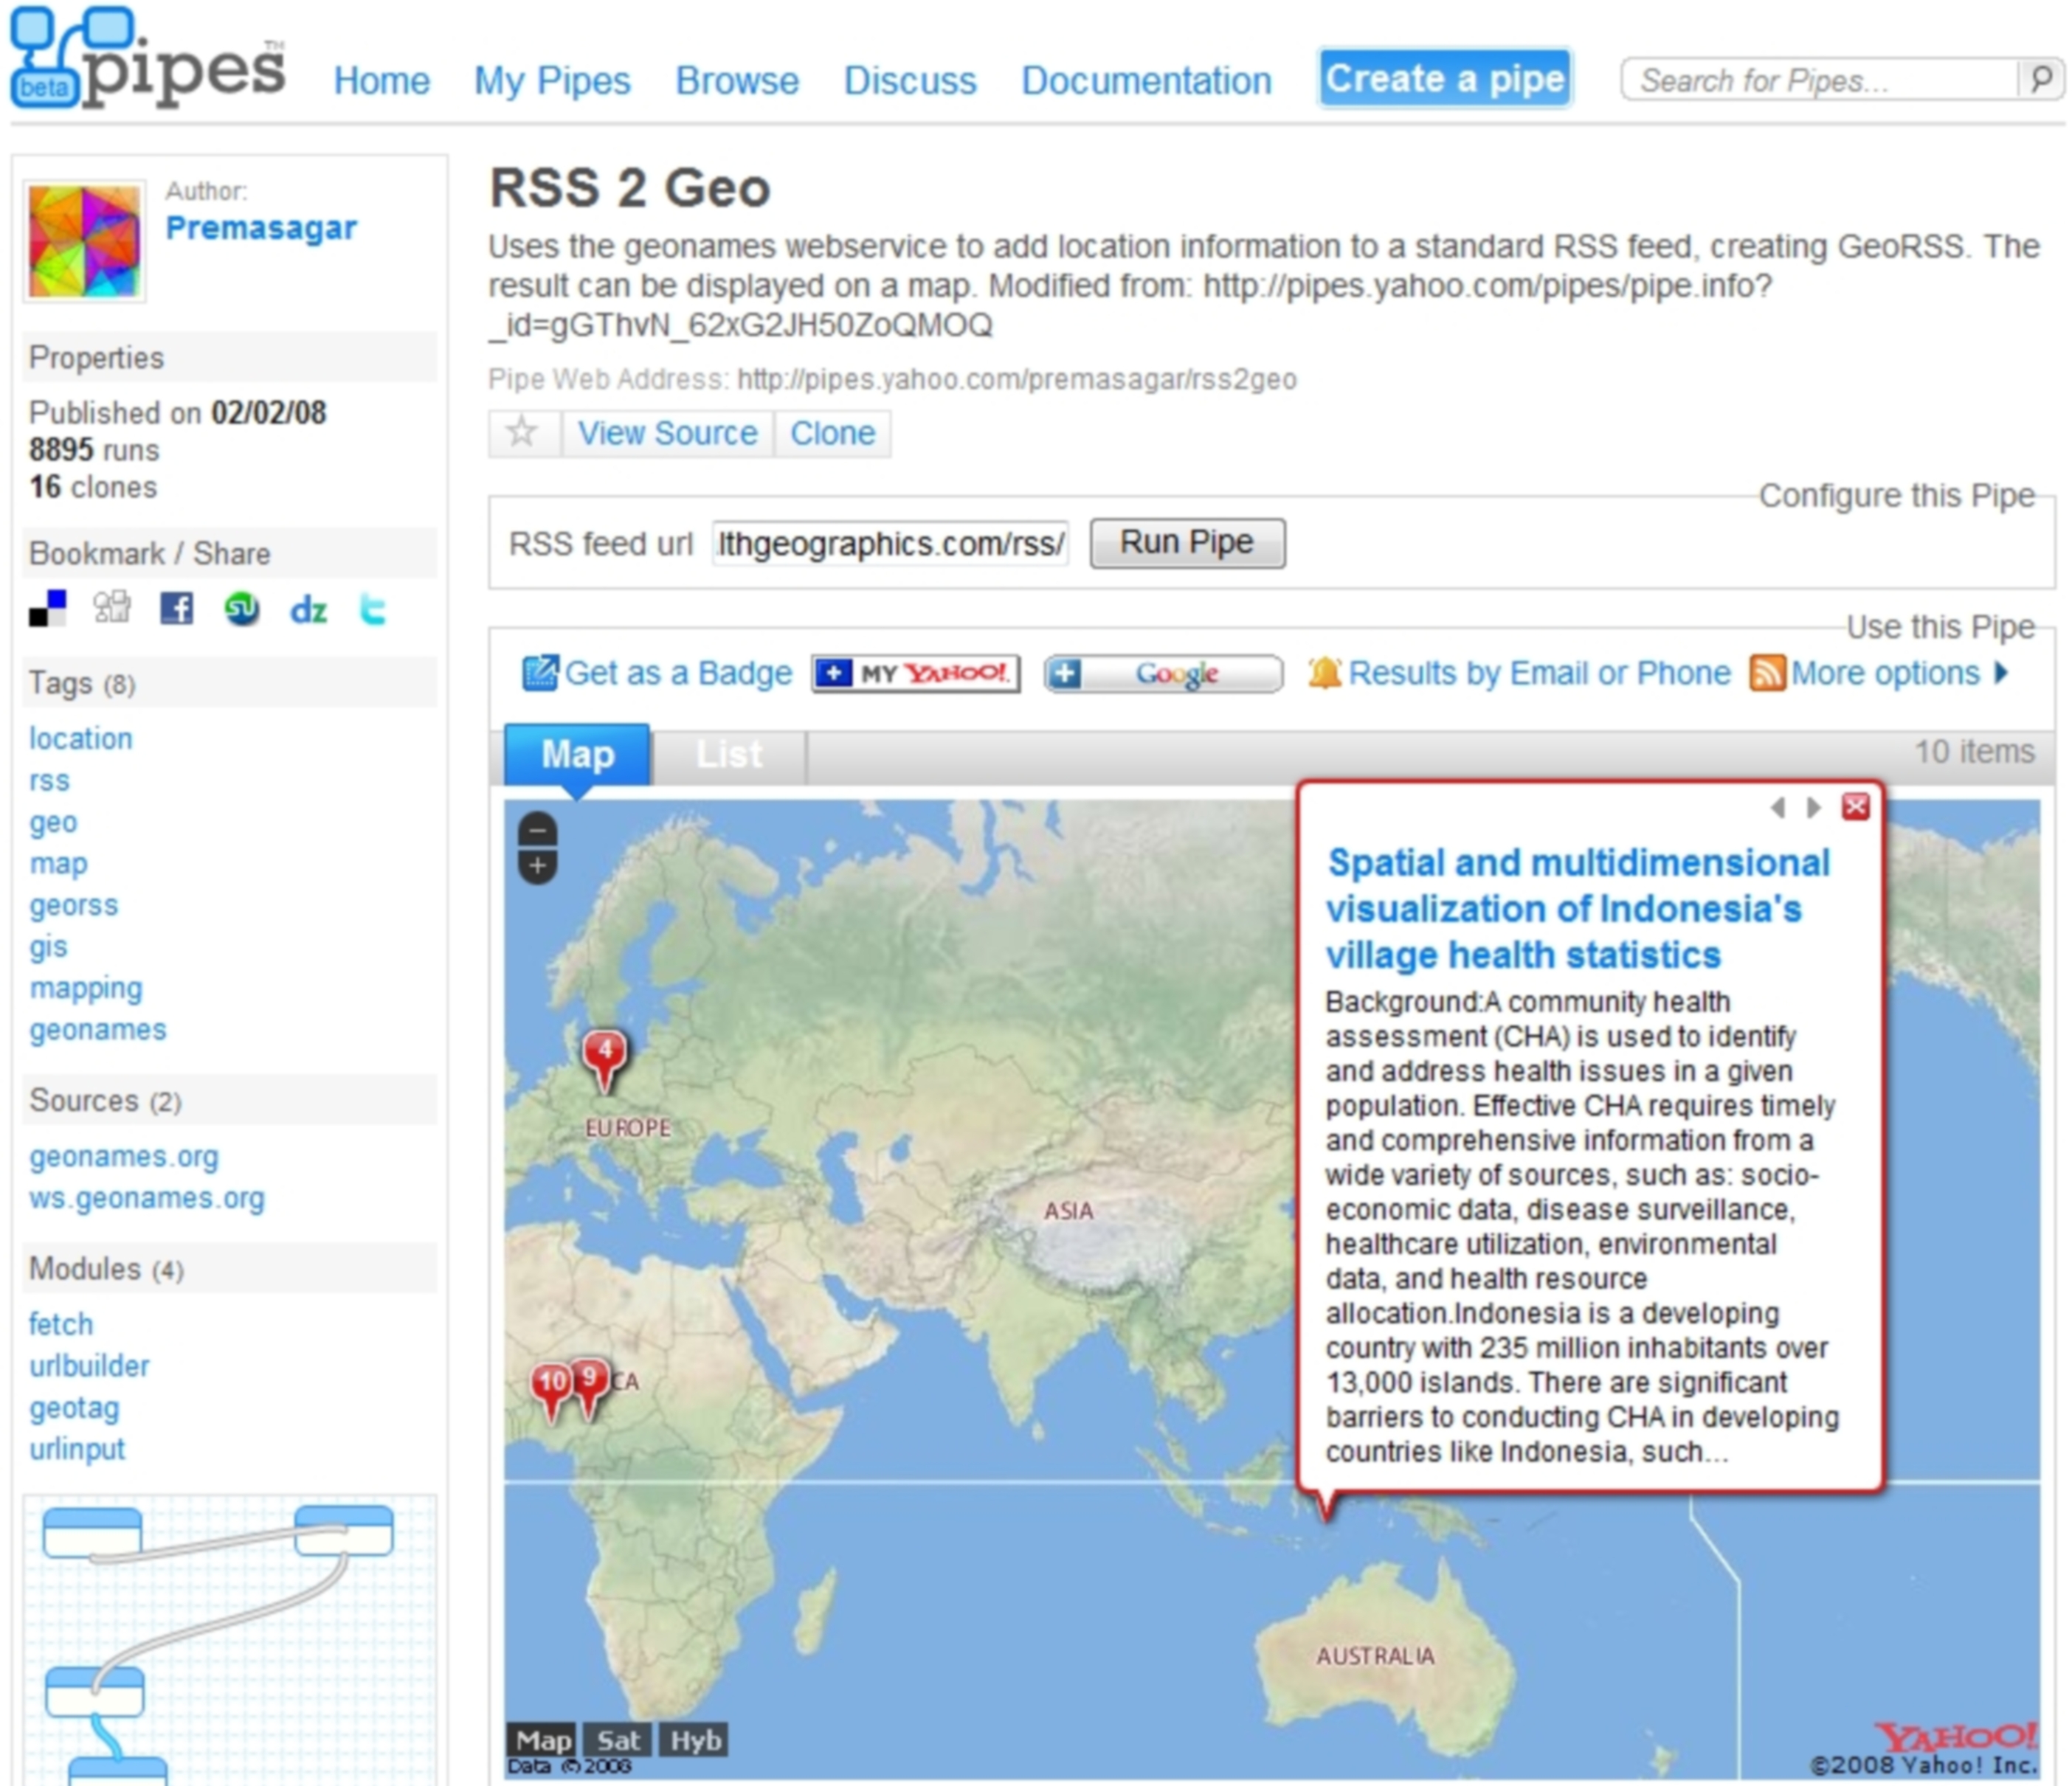Open the 'geonames' tag
This screenshot has height=1786, width=2072.
(98, 1030)
